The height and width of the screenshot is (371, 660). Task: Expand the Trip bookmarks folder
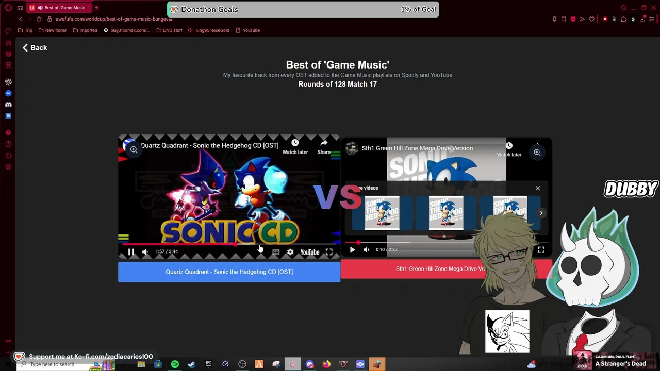pos(25,30)
